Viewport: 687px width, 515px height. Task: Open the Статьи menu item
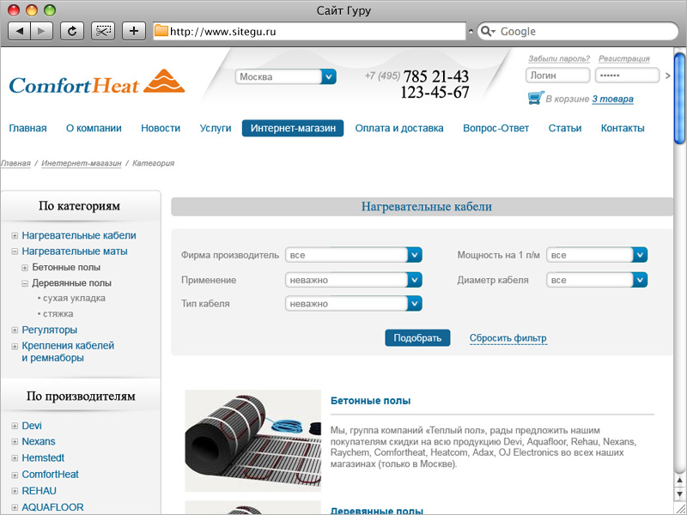pos(565,128)
